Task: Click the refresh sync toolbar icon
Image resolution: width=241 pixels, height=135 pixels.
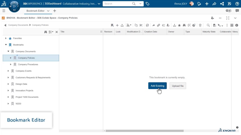Action: click(x=147, y=25)
